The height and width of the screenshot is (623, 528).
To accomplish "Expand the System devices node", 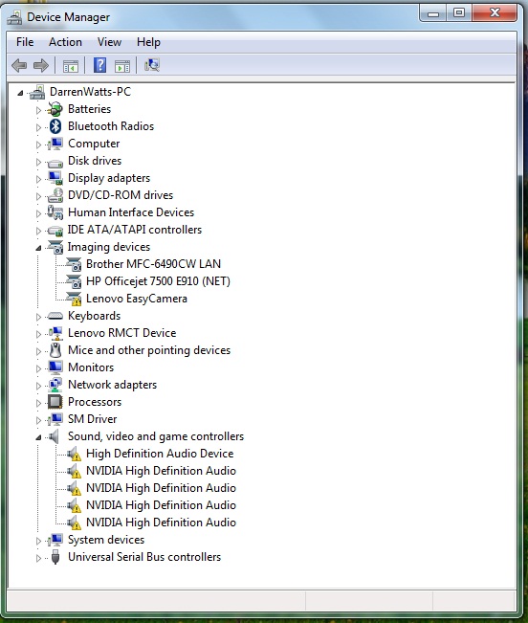I will [38, 541].
